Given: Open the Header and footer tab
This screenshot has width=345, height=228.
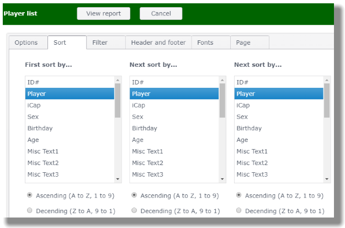Looking at the screenshot, I should pyautogui.click(x=158, y=43).
